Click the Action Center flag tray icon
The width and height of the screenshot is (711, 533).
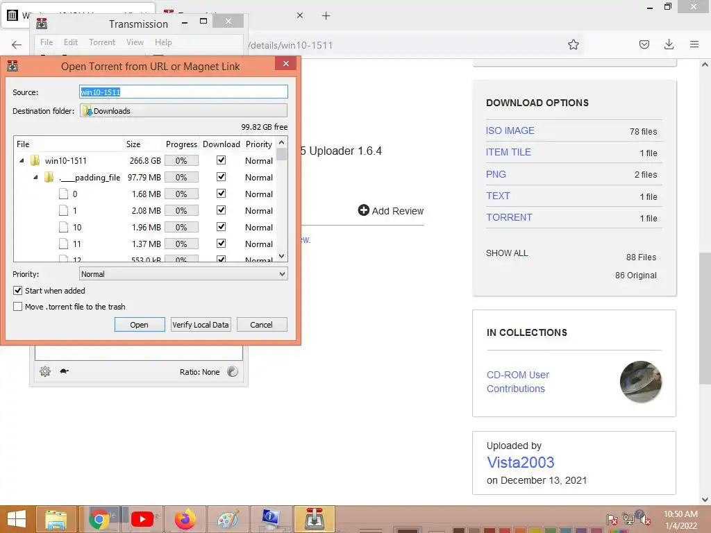coord(612,519)
